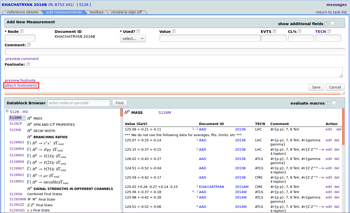This screenshot has width=350, height=213.
Task: Open help icon beside TECN label
Action: point(329,31)
